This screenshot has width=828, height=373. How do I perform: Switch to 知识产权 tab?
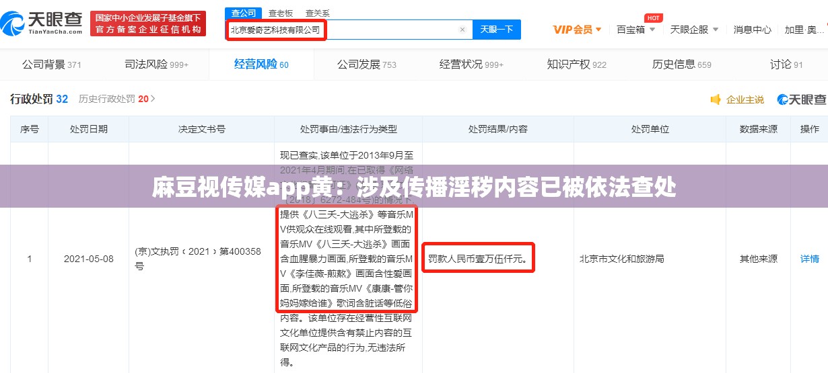pos(577,65)
